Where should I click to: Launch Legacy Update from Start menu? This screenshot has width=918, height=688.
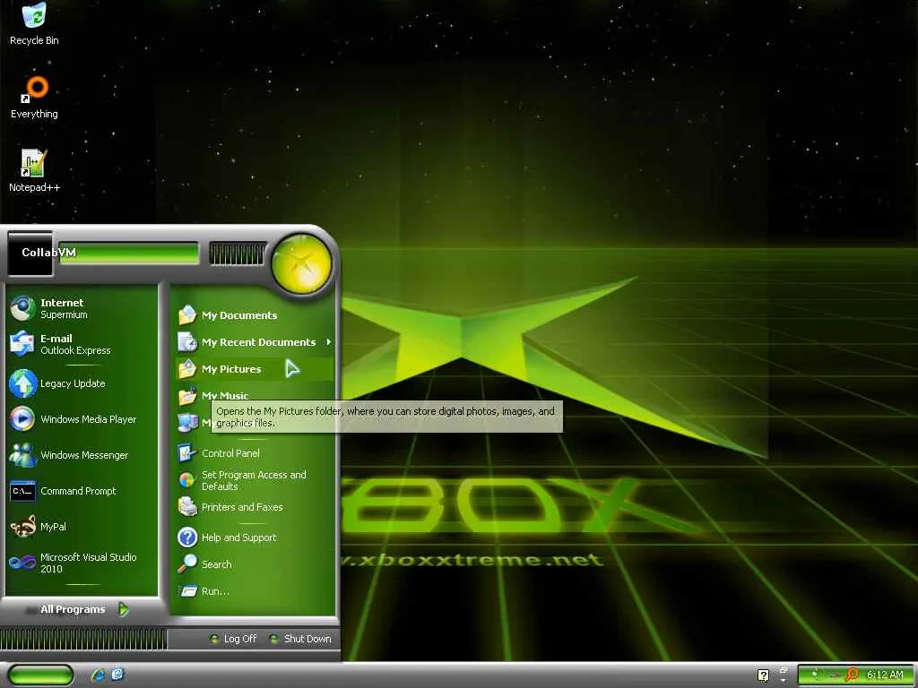(x=82, y=383)
